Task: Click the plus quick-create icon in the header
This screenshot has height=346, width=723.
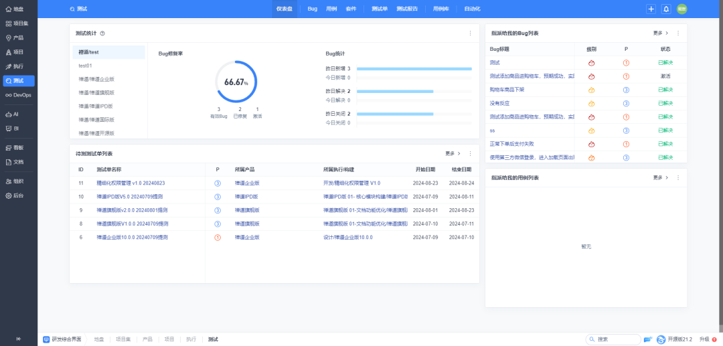Action: pyautogui.click(x=651, y=9)
